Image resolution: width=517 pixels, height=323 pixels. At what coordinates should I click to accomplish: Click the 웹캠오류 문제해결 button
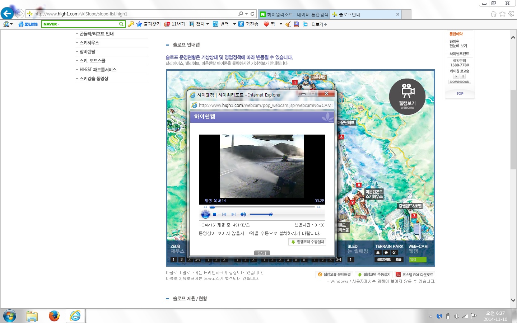tap(335, 275)
